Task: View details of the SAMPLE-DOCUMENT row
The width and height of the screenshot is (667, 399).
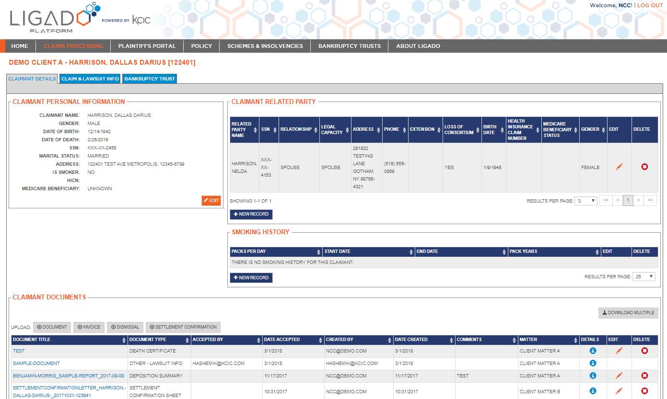Action: tap(593, 363)
